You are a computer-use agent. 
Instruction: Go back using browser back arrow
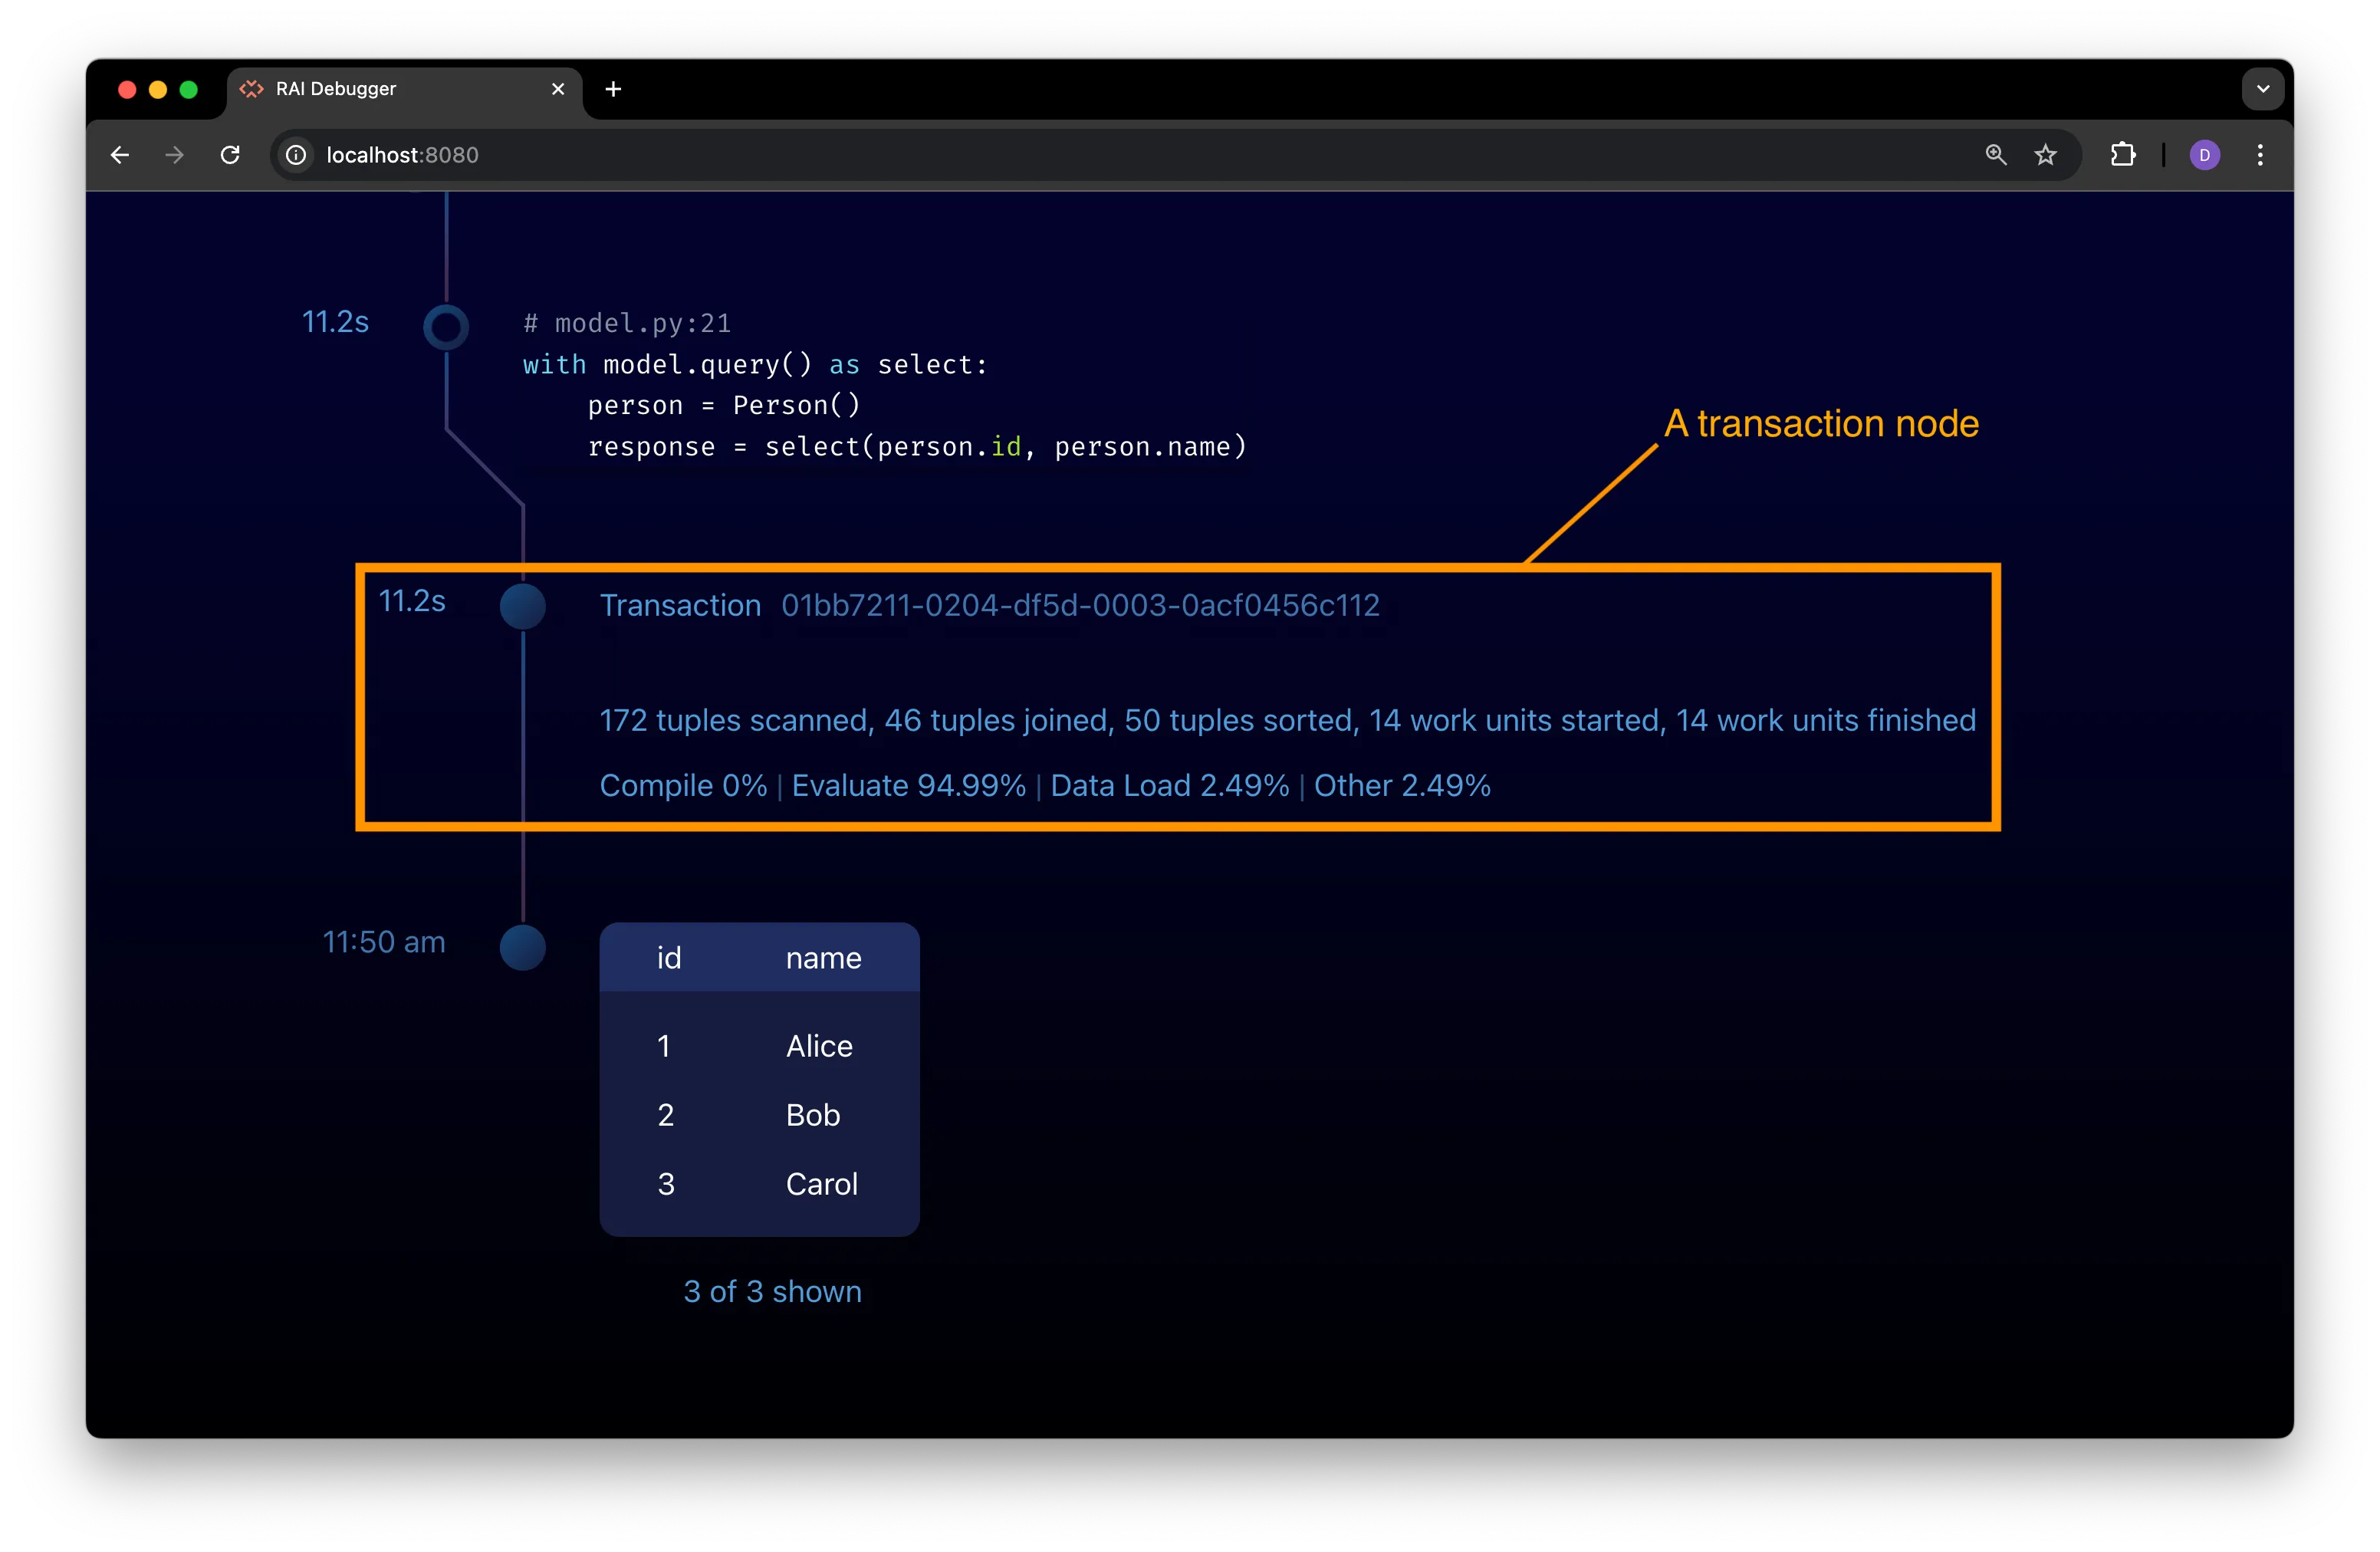point(120,155)
